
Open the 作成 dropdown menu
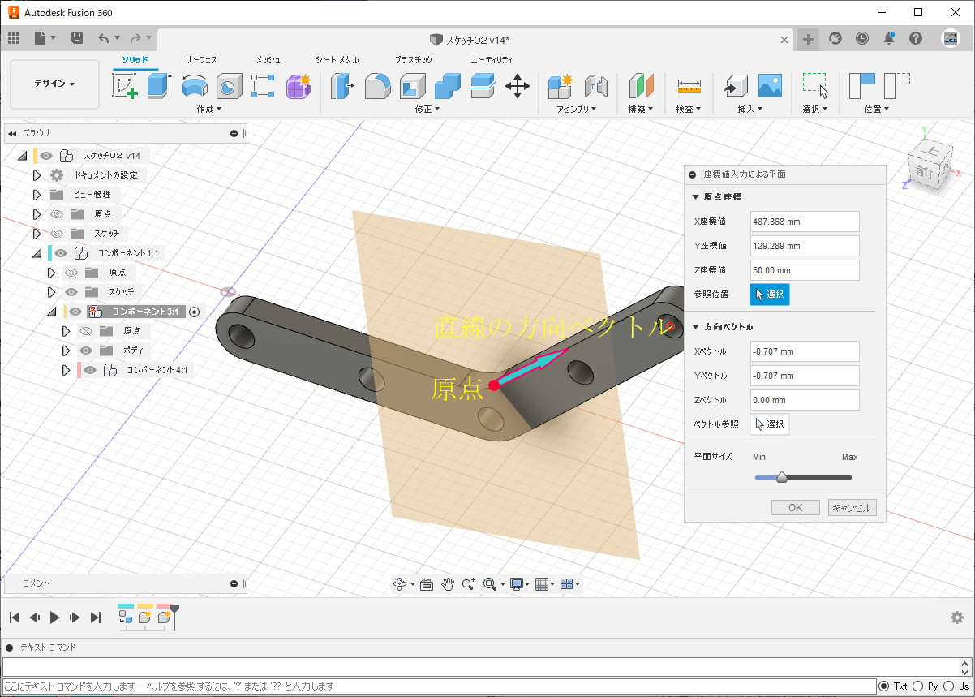pyautogui.click(x=208, y=109)
